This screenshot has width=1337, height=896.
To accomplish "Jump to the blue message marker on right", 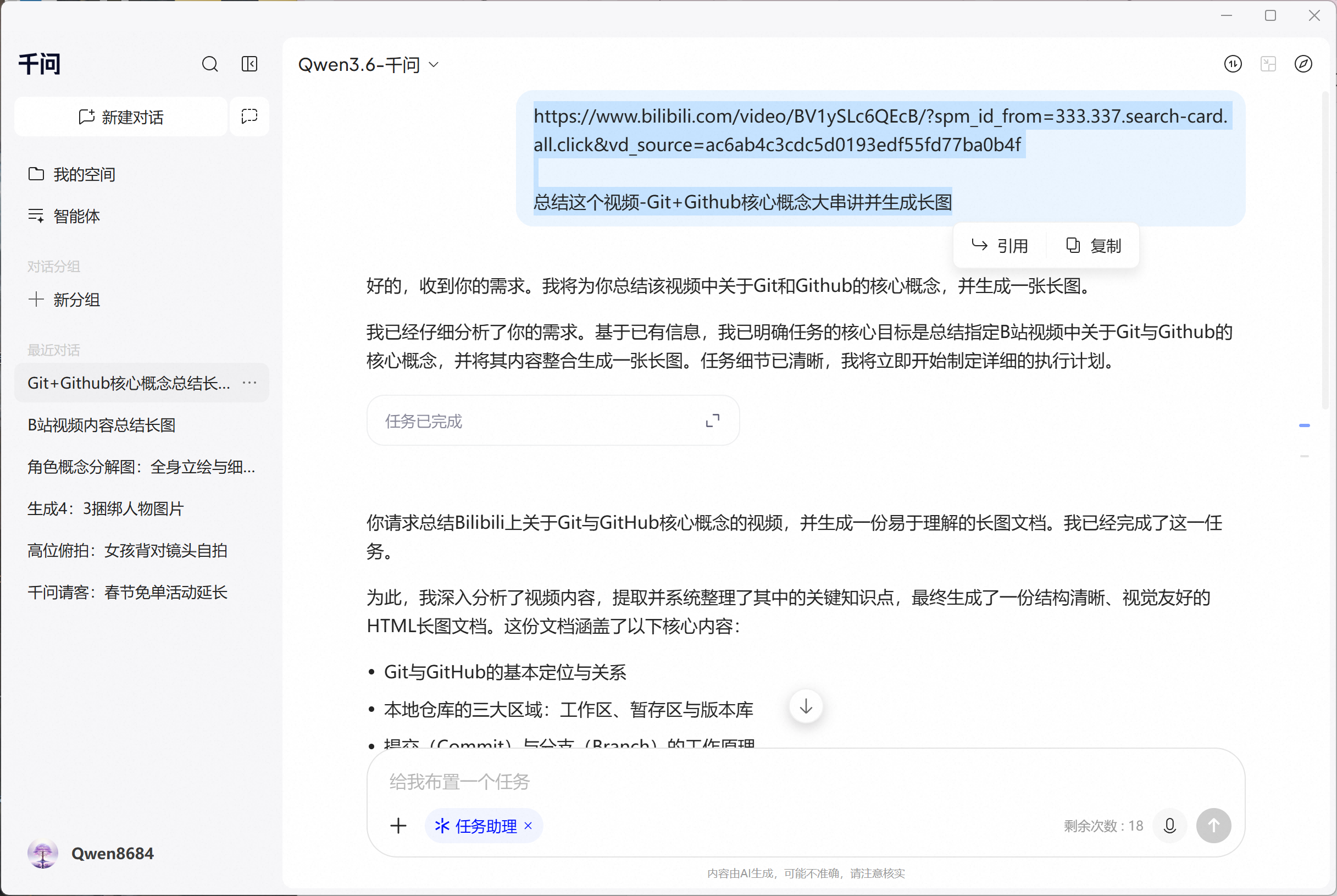I will pos(1305,425).
